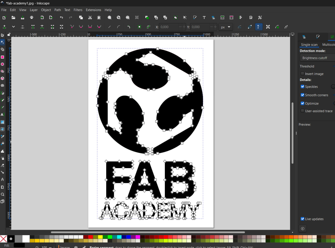Screen dimensions: 335x248
Task: Toggle show Bezier handles button
Action: point(259,27)
